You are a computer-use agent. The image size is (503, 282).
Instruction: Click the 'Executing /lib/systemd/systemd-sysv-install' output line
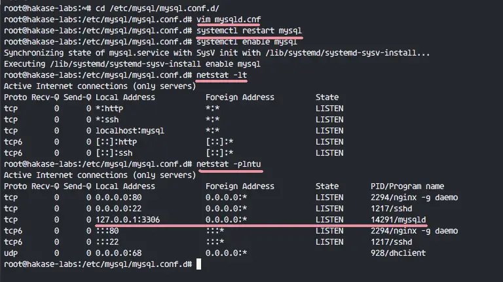[x=132, y=64]
